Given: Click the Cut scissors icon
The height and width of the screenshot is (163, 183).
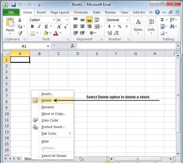Looking at the screenshot, I should 20,20.
